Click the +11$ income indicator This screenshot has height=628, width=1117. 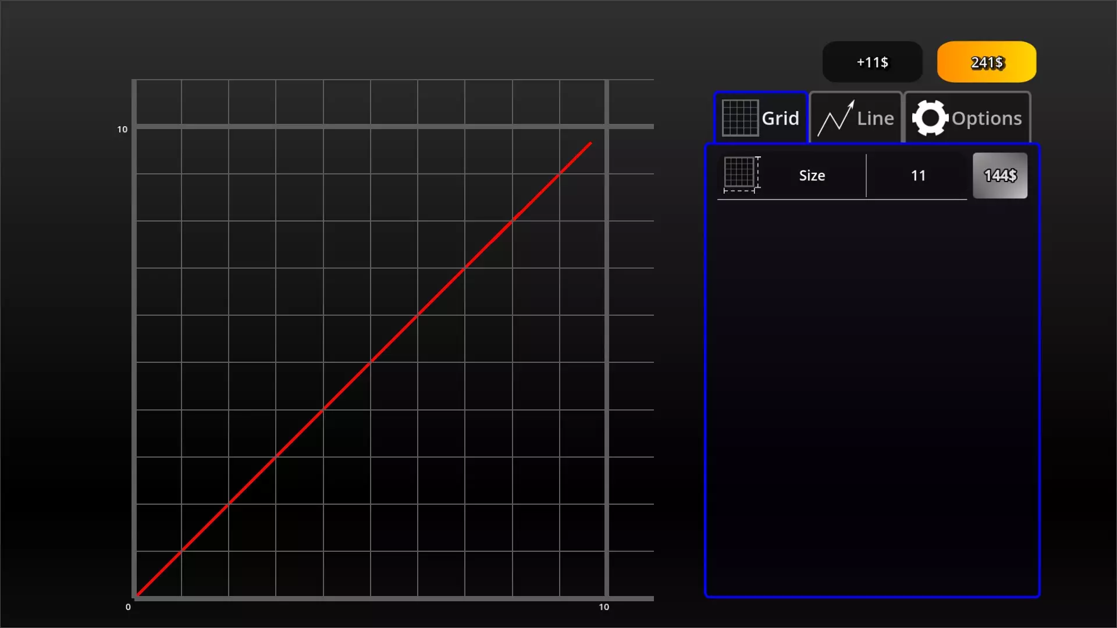pyautogui.click(x=871, y=62)
